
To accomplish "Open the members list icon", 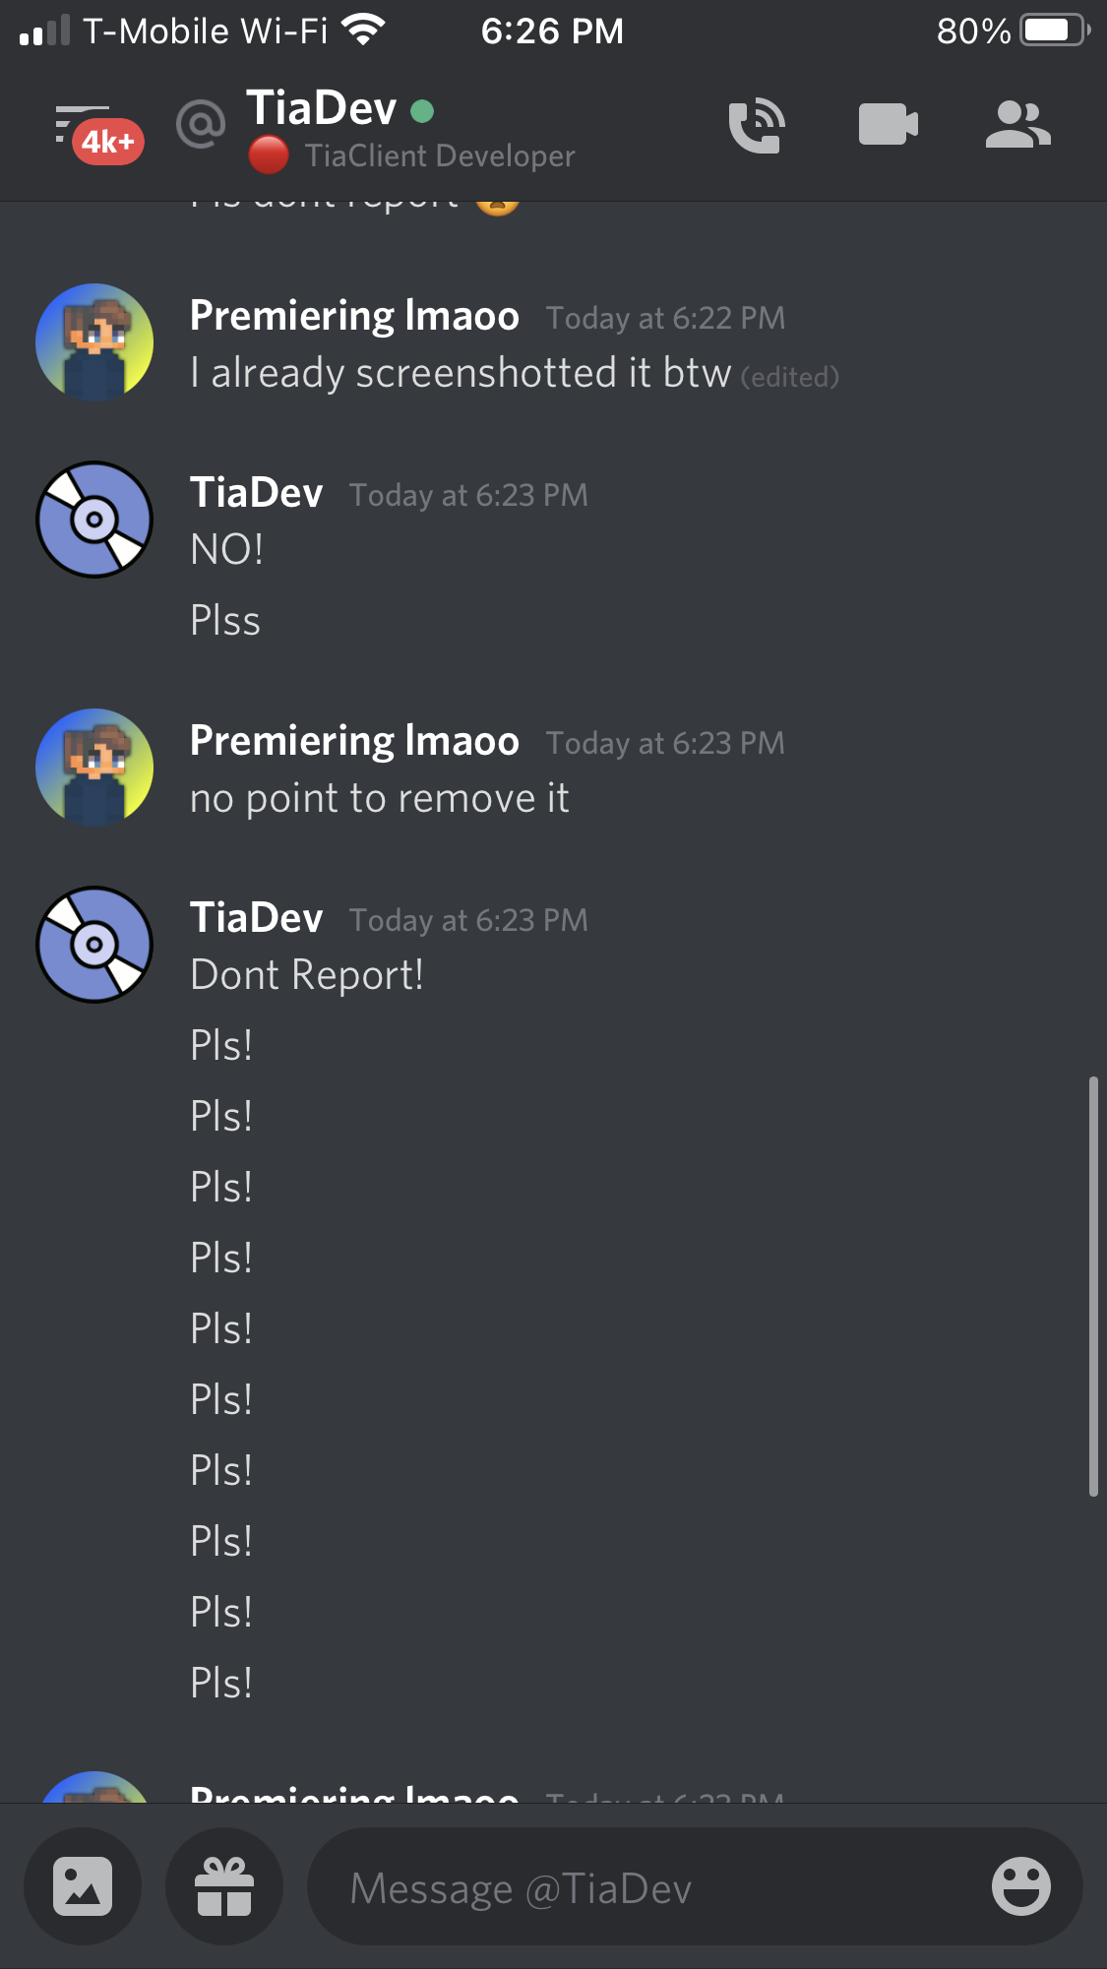I will coord(1018,125).
